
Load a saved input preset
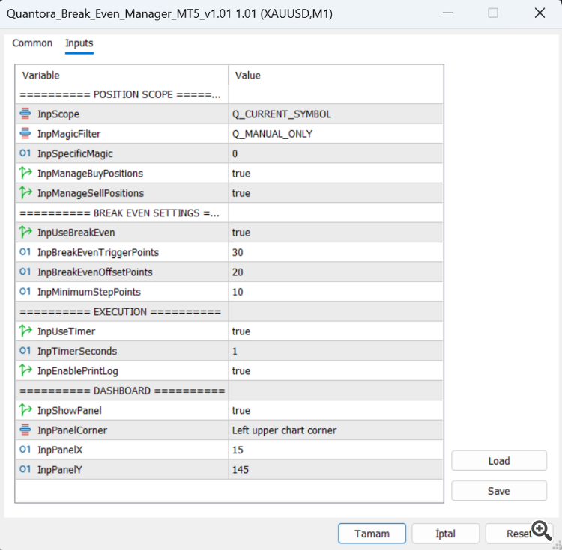click(499, 461)
